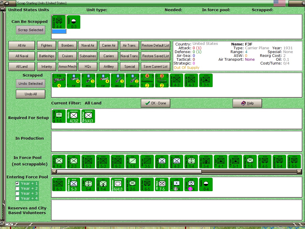
Task: Select 2nd Cav 3-5 force pool unit
Action: click(x=147, y=162)
